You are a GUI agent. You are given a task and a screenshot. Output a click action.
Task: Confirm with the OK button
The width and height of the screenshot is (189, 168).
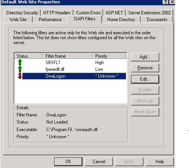(x=68, y=162)
